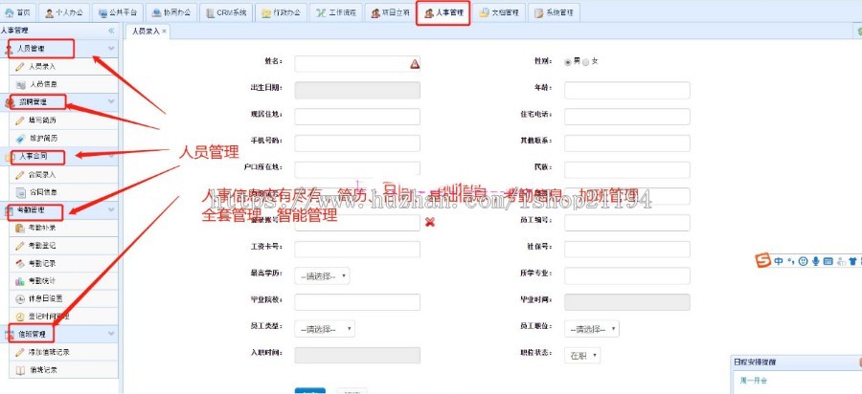Focus the 年龄 input field

626,91
